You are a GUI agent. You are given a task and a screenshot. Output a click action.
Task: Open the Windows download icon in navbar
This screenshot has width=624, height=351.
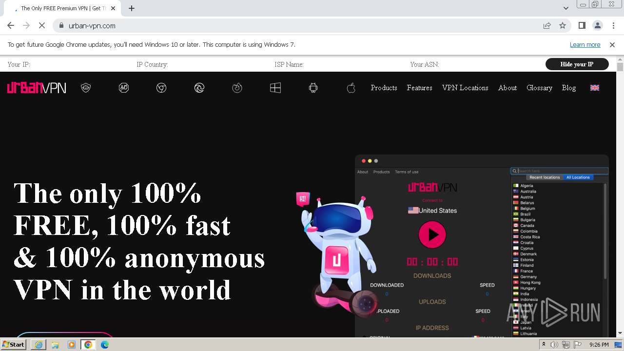pos(275,88)
